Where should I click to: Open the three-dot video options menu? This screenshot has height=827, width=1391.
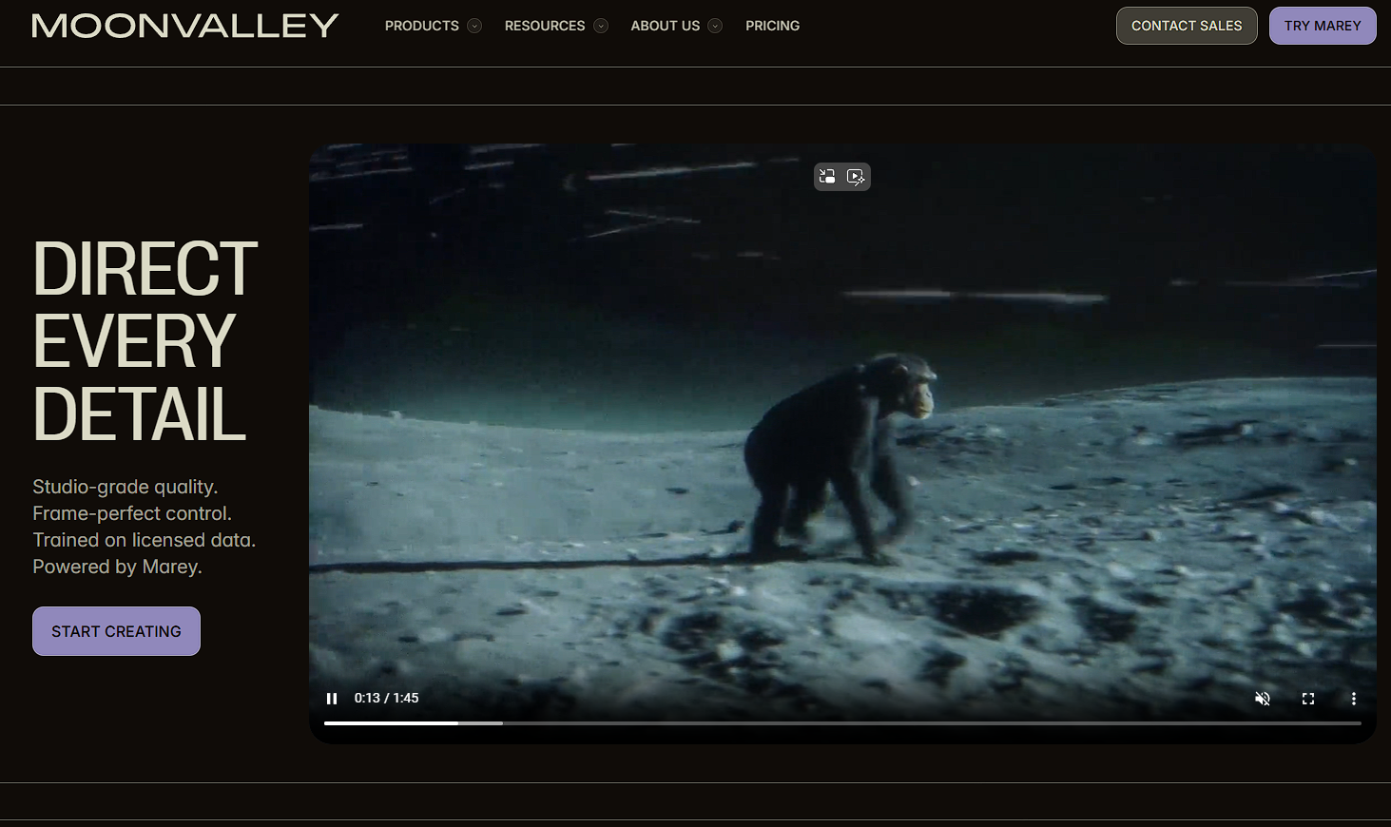click(1354, 698)
